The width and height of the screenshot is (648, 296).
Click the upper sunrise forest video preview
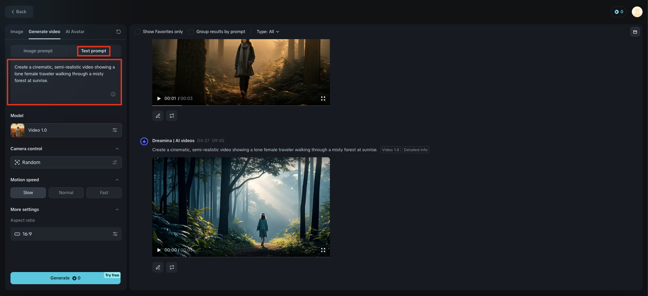[x=241, y=72]
